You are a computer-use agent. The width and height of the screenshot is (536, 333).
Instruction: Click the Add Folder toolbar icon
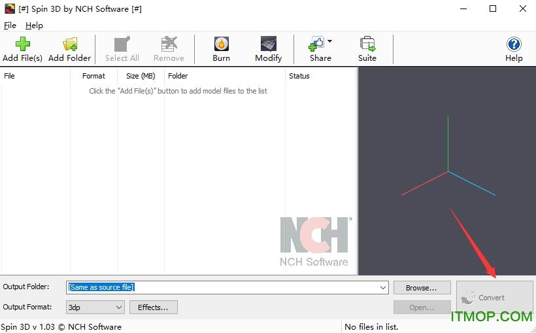pos(69,44)
